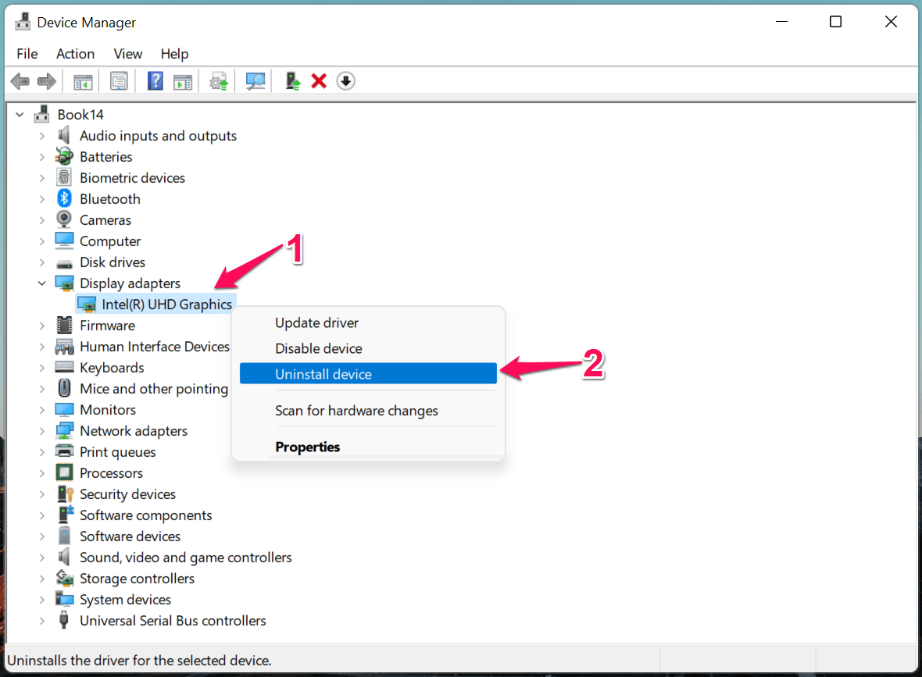The image size is (922, 677).
Task: Click the Scan for Hardware Changes icon
Action: tap(256, 80)
